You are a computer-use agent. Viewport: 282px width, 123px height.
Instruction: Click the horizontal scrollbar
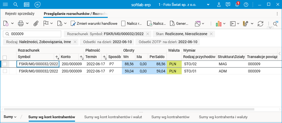(x=129, y=109)
